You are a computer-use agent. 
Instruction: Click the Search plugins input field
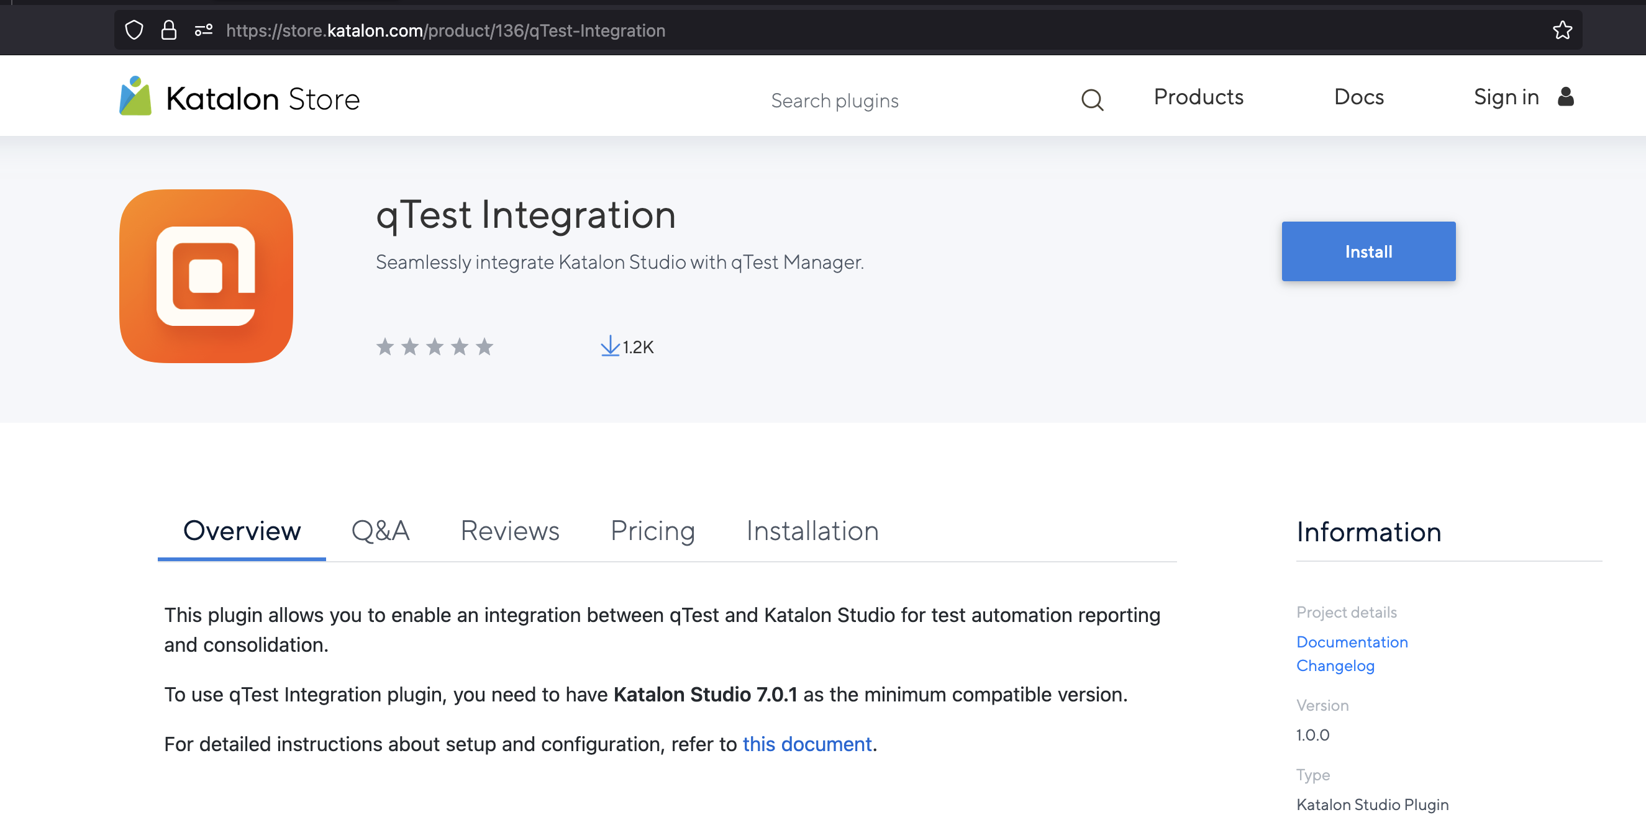pyautogui.click(x=835, y=101)
